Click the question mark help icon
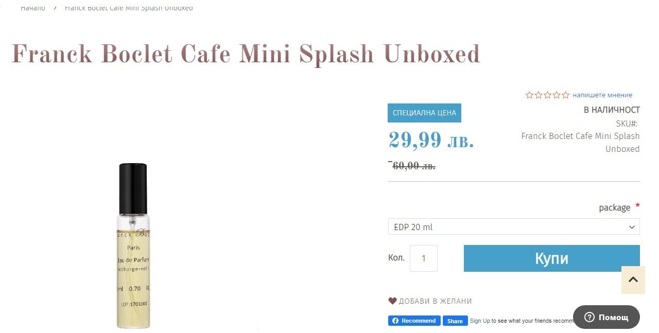 click(x=589, y=317)
